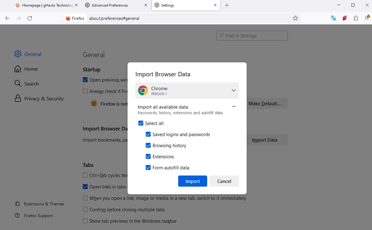Enable Always check if Firefox is default

(85, 91)
